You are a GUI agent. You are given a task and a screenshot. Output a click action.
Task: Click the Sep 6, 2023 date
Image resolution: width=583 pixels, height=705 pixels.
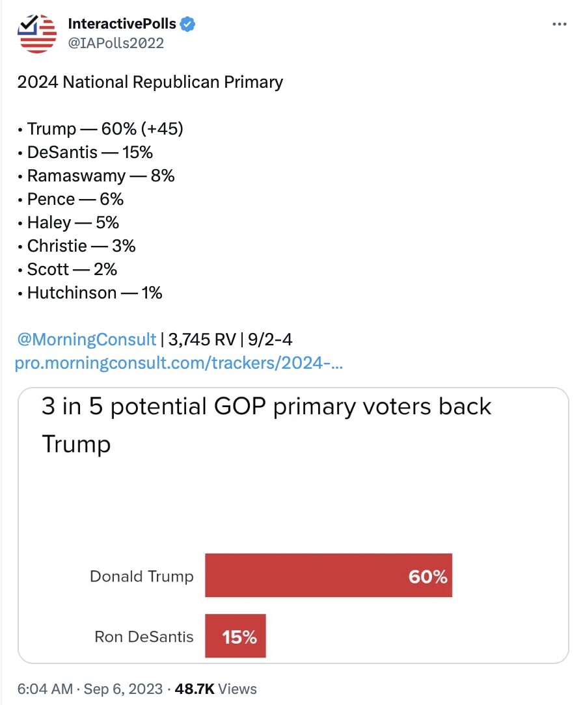123,689
